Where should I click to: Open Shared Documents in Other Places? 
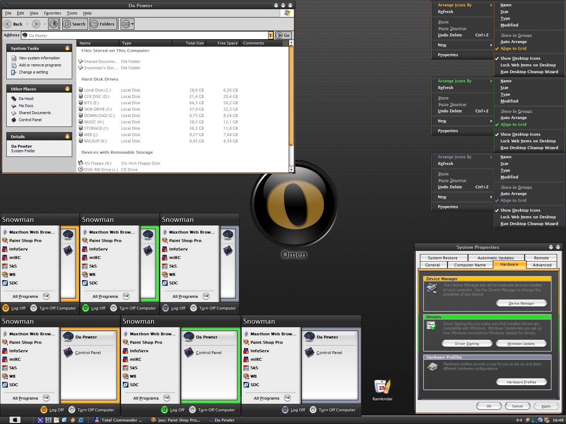click(x=31, y=113)
